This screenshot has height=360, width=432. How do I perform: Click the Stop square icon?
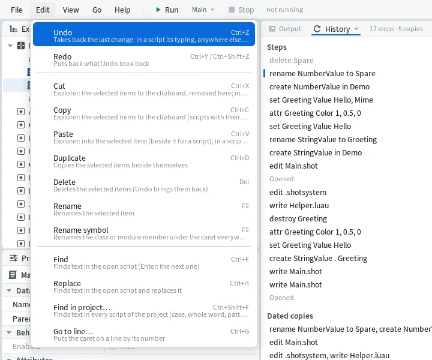point(232,10)
